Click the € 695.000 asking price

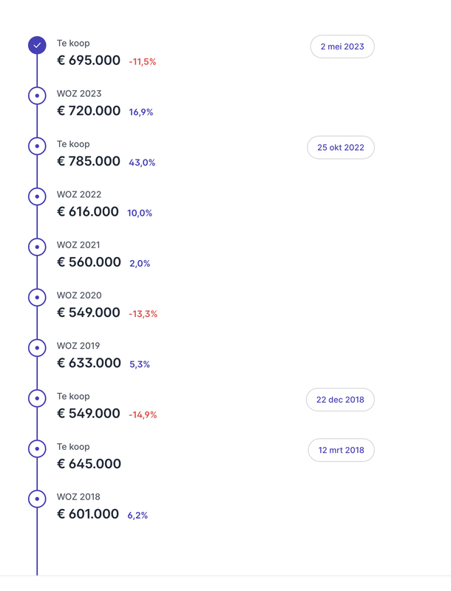89,61
